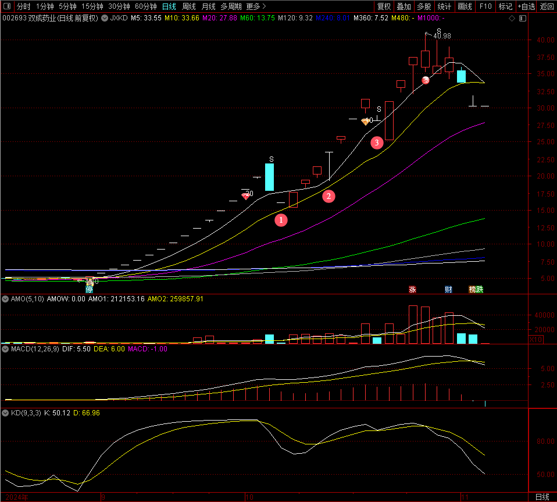
Task: Open the JXKD main indicator dropdown arrow
Action: tap(105, 19)
